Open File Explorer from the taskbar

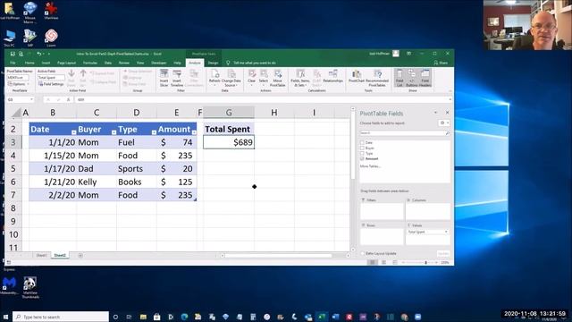[143, 317]
